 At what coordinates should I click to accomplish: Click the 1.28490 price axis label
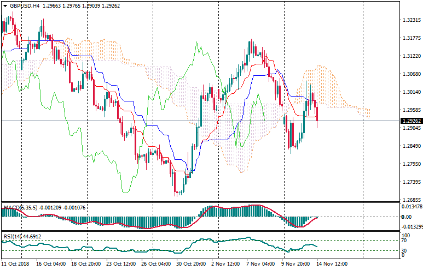point(410,146)
